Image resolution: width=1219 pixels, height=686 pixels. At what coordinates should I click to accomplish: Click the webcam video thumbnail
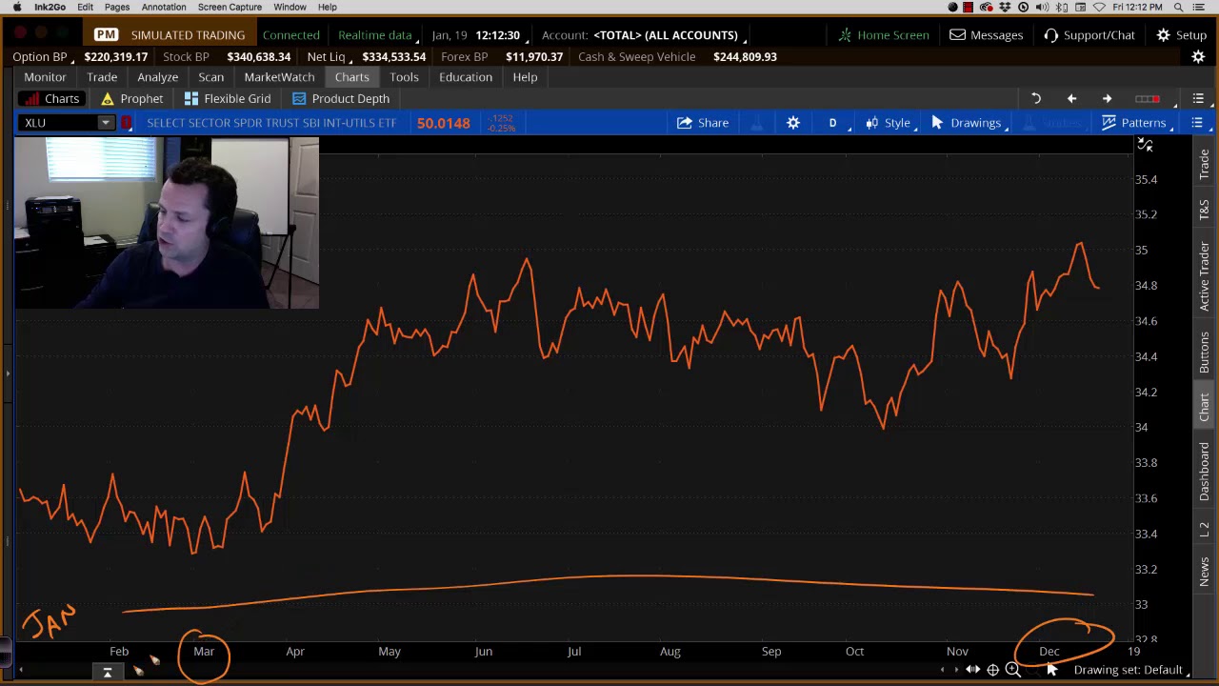click(x=167, y=223)
